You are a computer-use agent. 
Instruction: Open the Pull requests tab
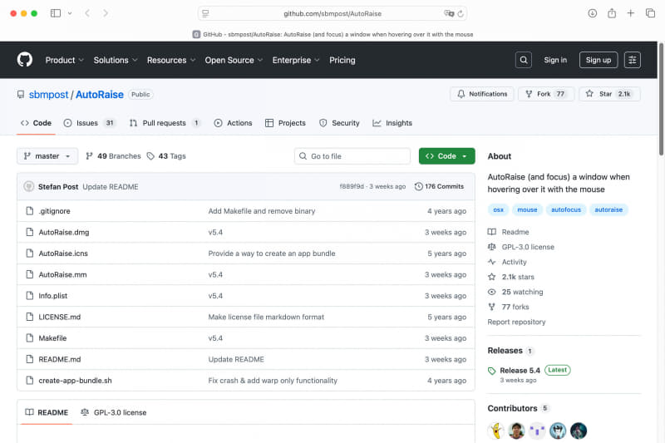point(165,123)
